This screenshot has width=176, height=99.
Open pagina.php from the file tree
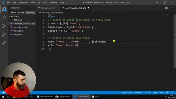click(x=19, y=34)
